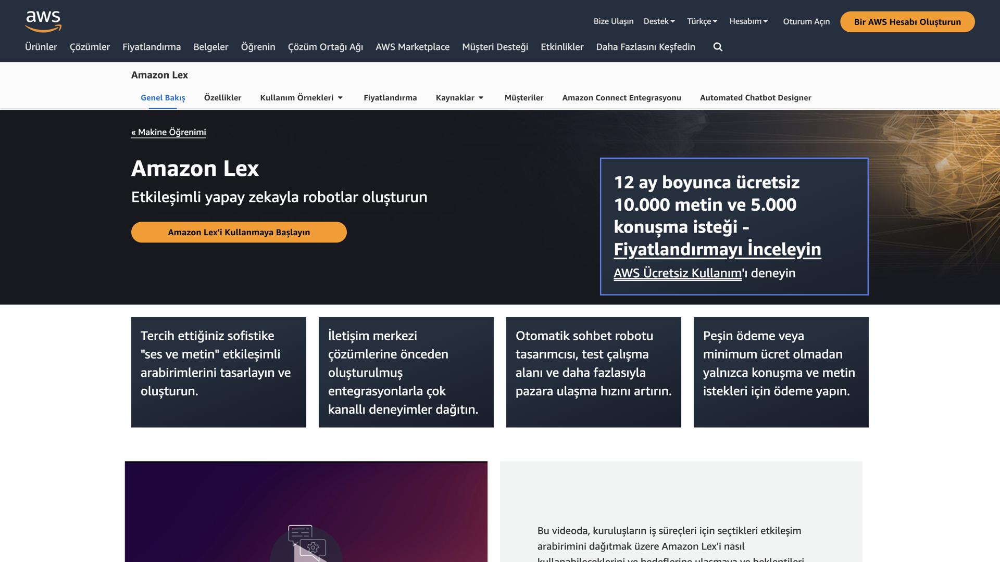Click the Kullanım Örnekleri expander arrow
This screenshot has width=1000, height=562.
(x=341, y=97)
